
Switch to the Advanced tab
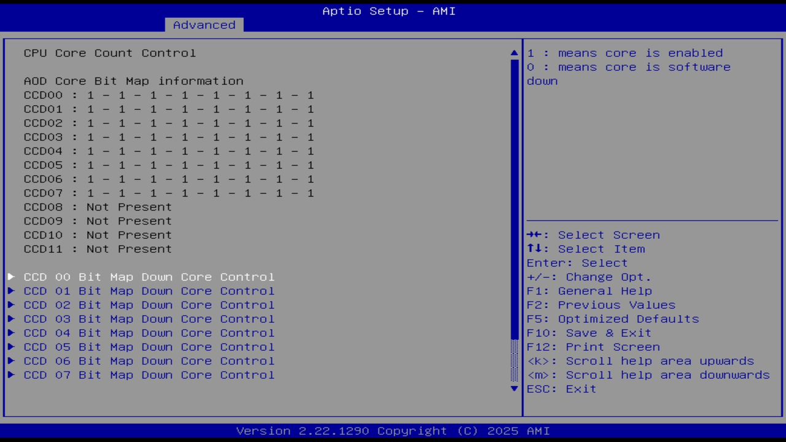coord(203,25)
